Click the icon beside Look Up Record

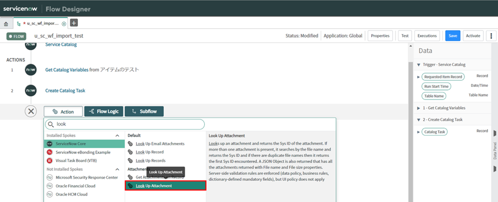click(x=130, y=152)
